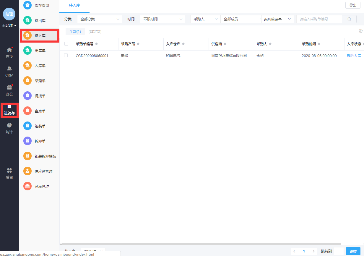The image size is (364, 256).
Task: Open 组装拆卸模板 orange icon
Action: pos(27,156)
